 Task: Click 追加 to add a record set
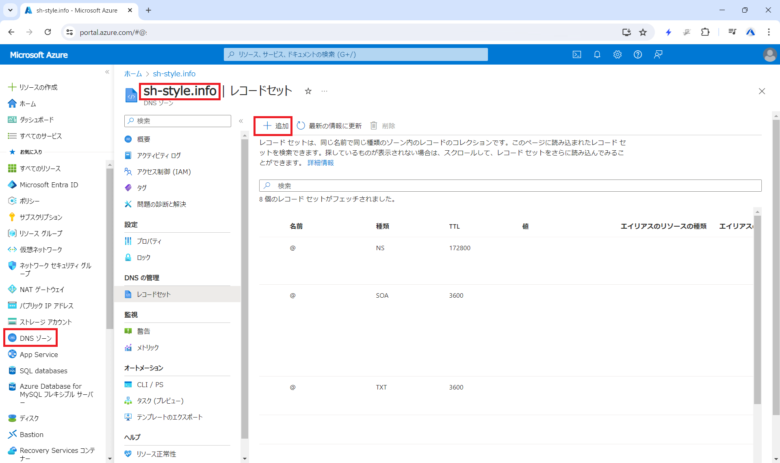click(x=275, y=126)
